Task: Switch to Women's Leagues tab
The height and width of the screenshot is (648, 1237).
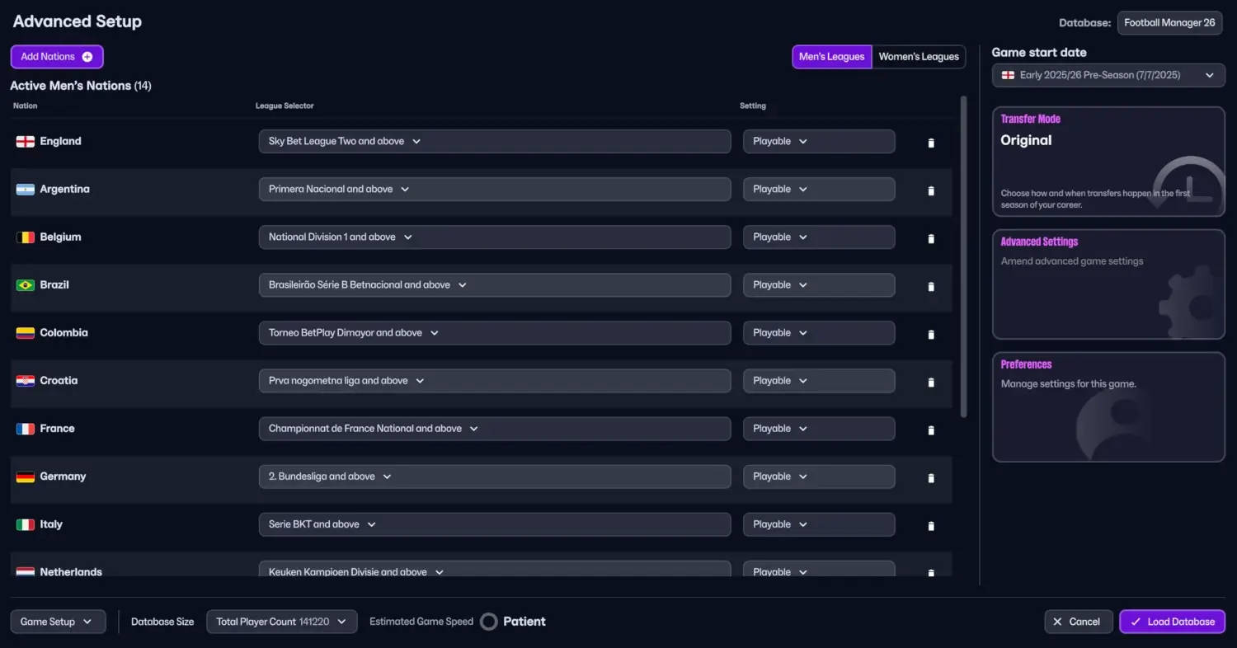Action: tap(919, 57)
